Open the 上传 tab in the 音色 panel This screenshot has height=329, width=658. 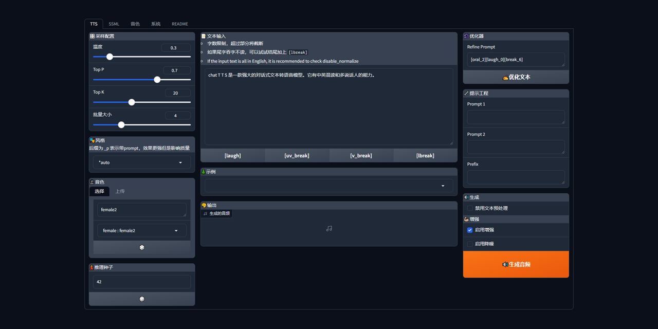(120, 191)
